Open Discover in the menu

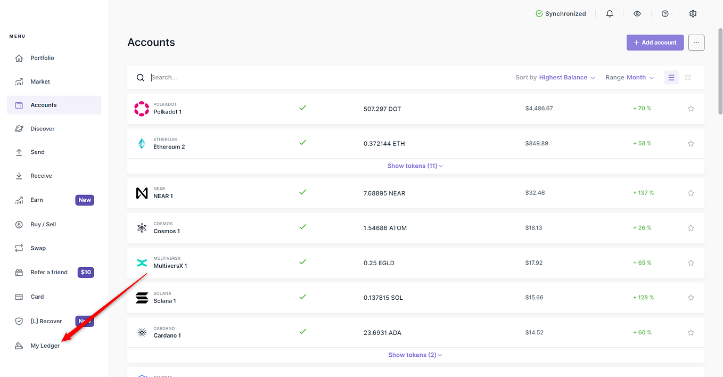click(54, 129)
